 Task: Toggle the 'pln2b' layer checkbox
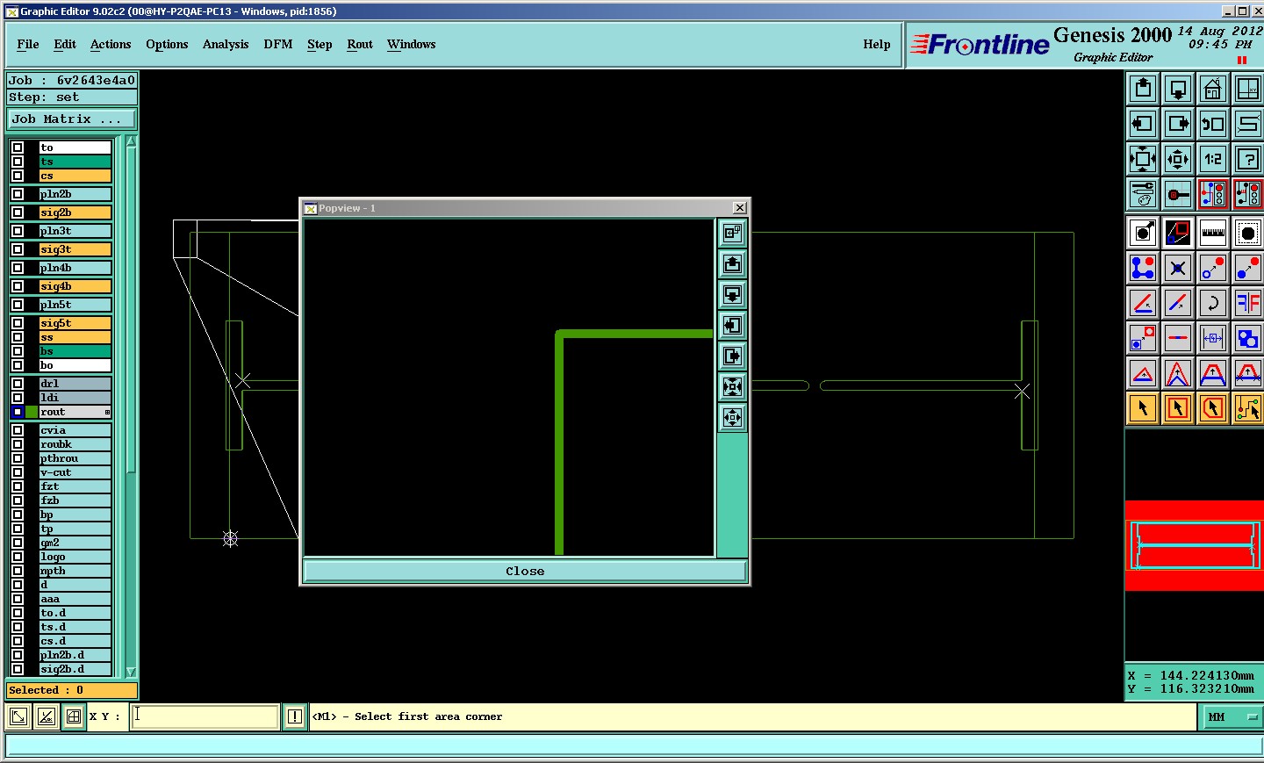coord(18,194)
